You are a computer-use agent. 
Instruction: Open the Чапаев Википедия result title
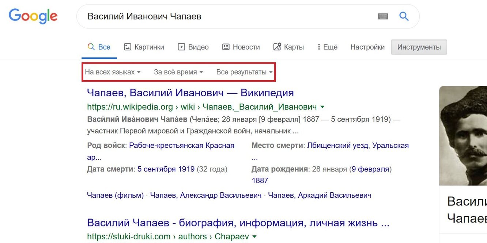coord(190,93)
